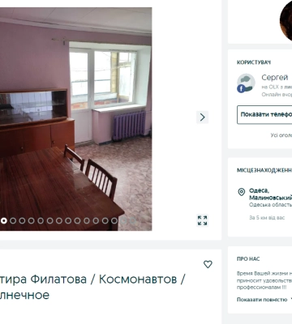Click the КОРИСТУВАЧ section heading
Image resolution: width=292 pixels, height=324 pixels.
[254, 62]
